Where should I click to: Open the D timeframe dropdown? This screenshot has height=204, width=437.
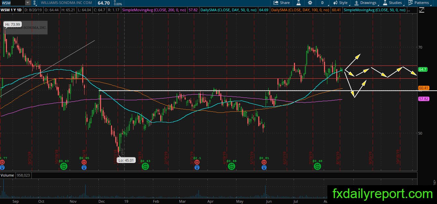pos(323,3)
